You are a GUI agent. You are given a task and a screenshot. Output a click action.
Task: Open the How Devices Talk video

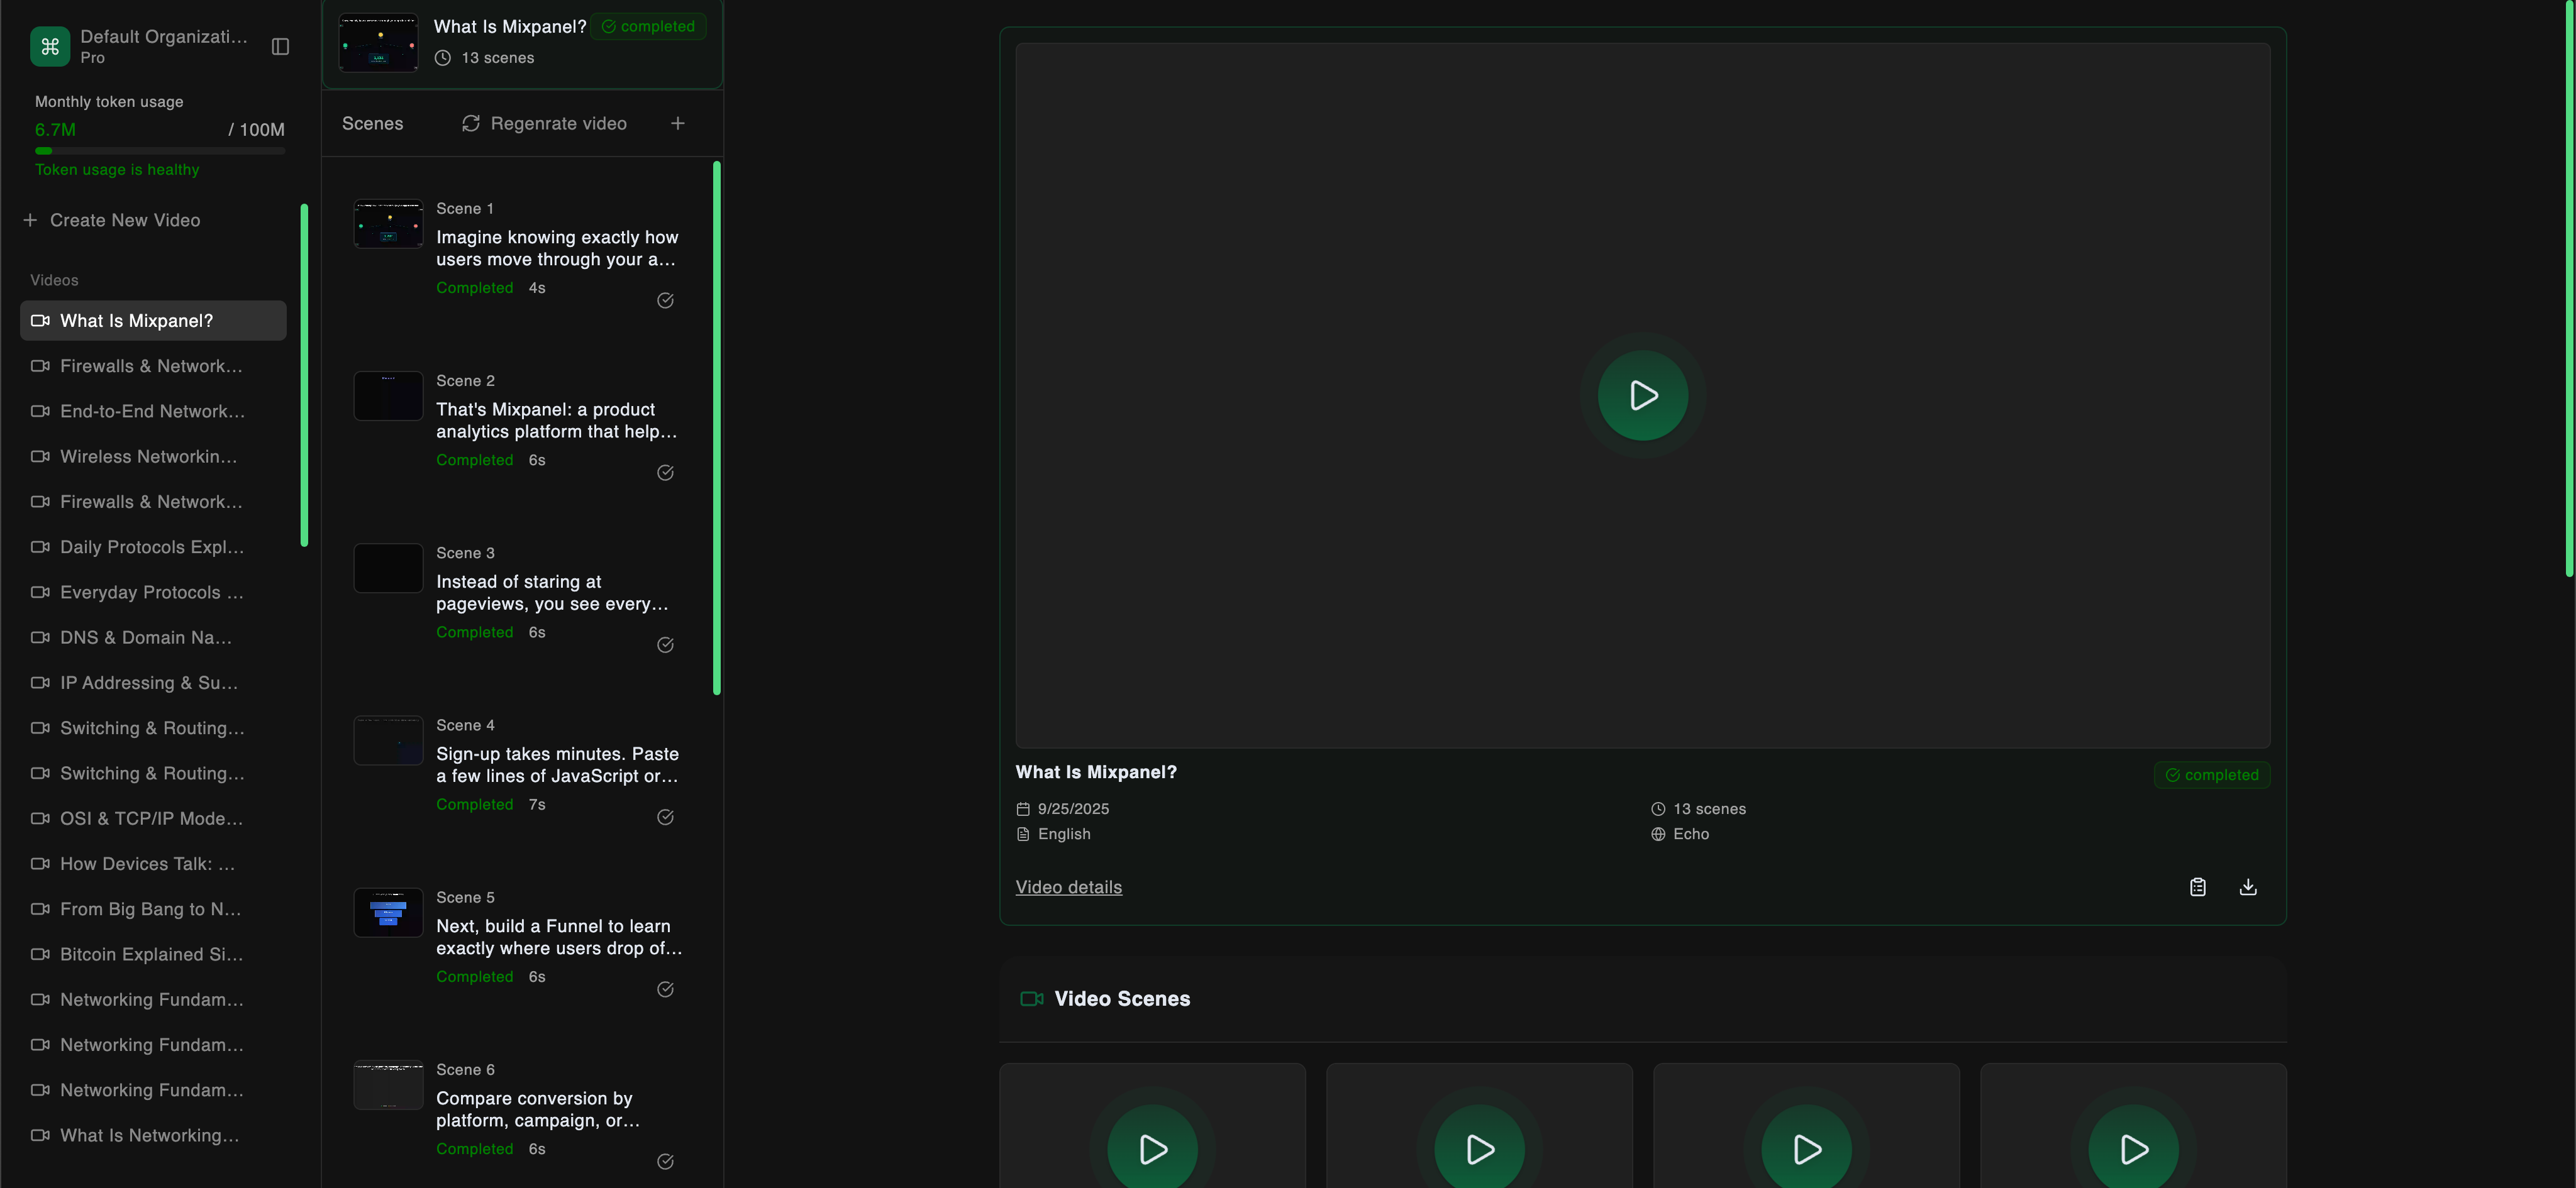click(153, 863)
